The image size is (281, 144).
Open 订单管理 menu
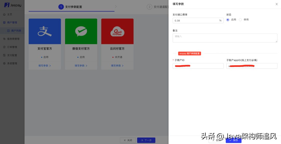point(12,47)
